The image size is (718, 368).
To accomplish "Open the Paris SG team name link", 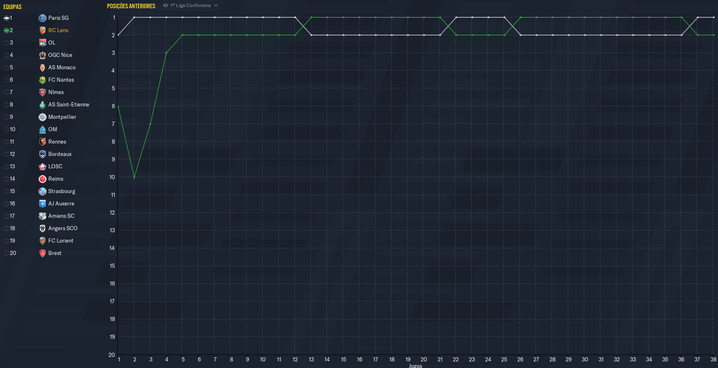I will (x=59, y=18).
